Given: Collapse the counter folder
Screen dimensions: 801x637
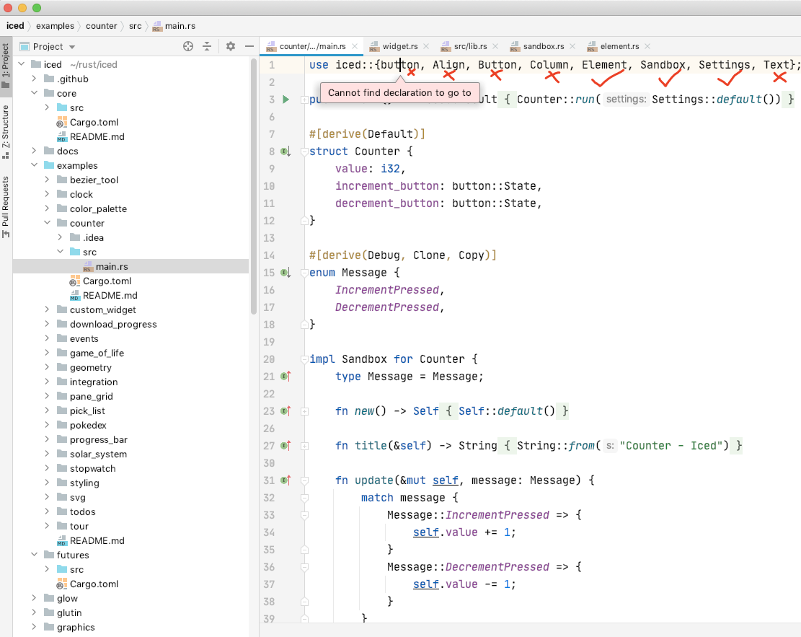Looking at the screenshot, I should pyautogui.click(x=47, y=223).
